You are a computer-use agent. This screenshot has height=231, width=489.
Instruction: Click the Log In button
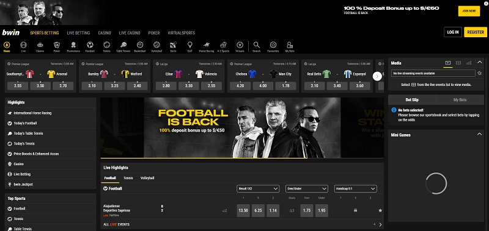[x=453, y=32]
